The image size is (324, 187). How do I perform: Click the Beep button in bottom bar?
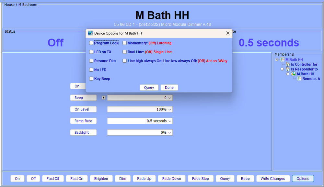tap(245, 179)
